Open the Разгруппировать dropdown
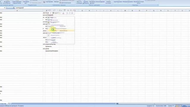190x107 pixels. pyautogui.click(x=128, y=2)
